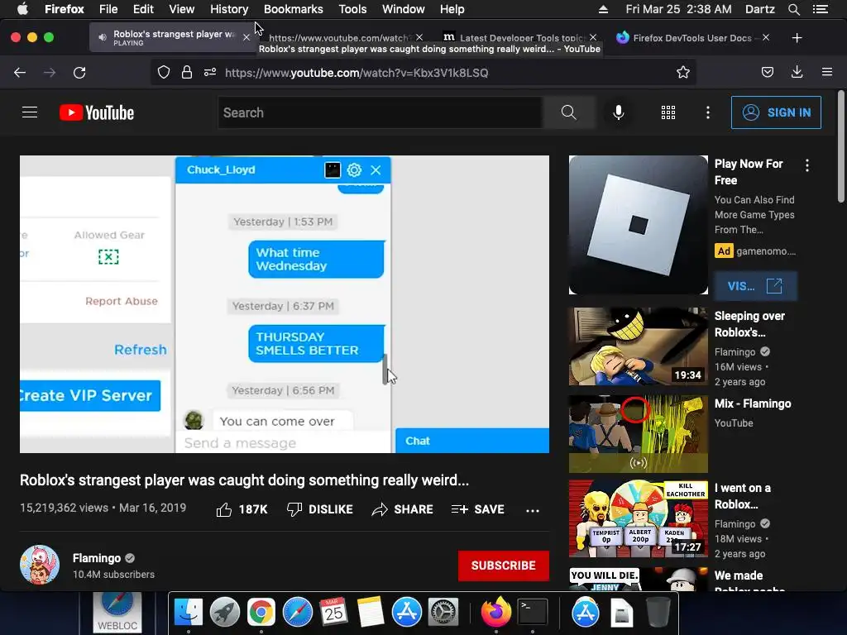Open the Play Now For Free ad thumbnail
This screenshot has height=635, width=847.
[638, 225]
